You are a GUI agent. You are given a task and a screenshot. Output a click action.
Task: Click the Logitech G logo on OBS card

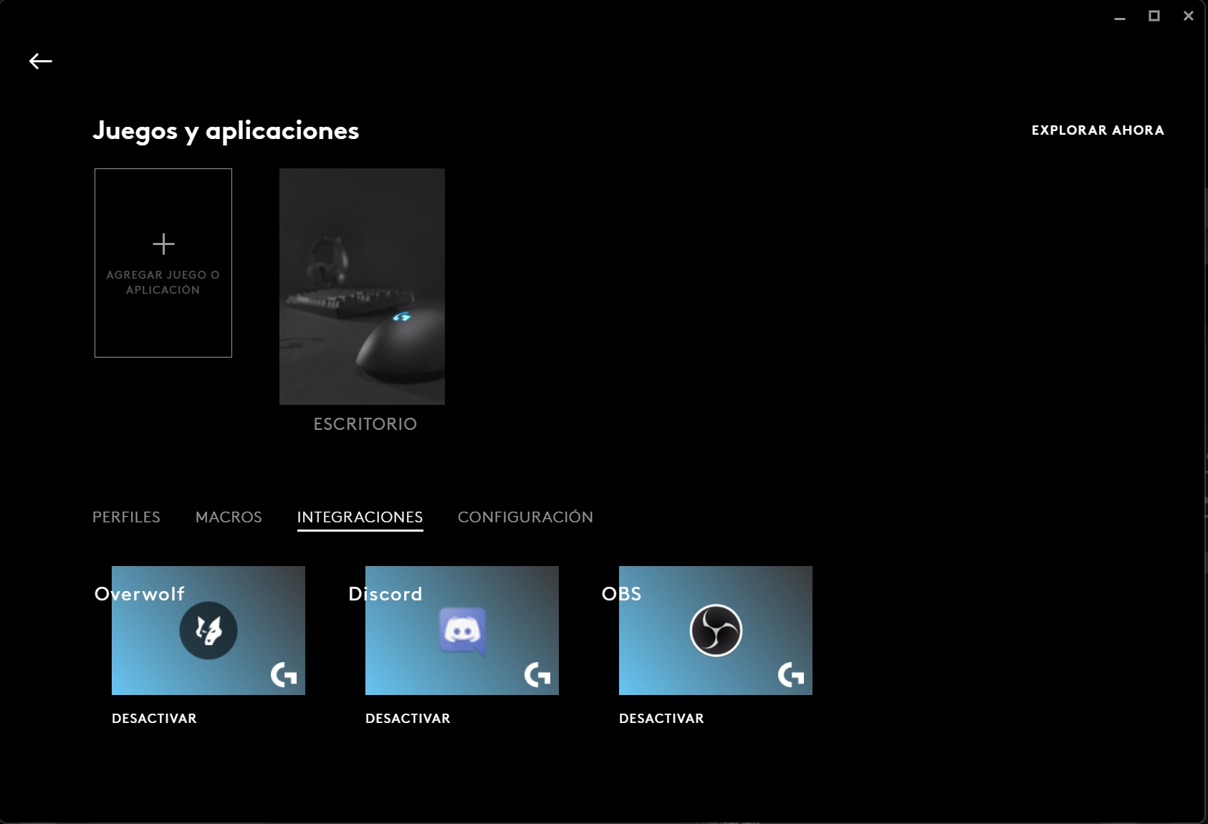click(x=791, y=674)
